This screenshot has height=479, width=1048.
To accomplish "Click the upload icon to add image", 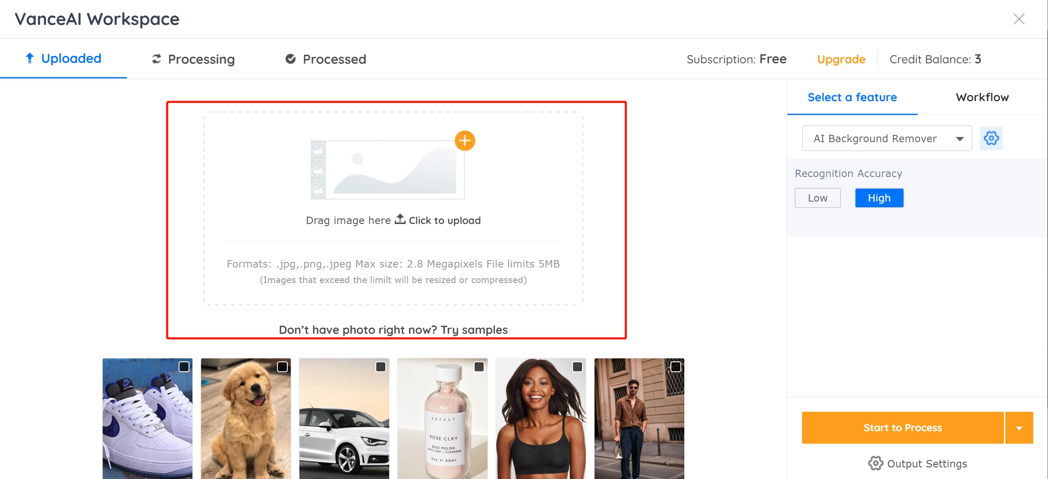I will pos(399,220).
